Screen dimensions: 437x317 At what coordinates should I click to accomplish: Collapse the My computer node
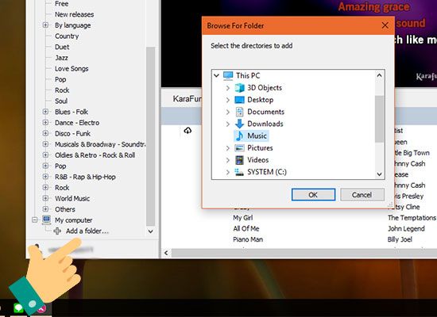34,220
